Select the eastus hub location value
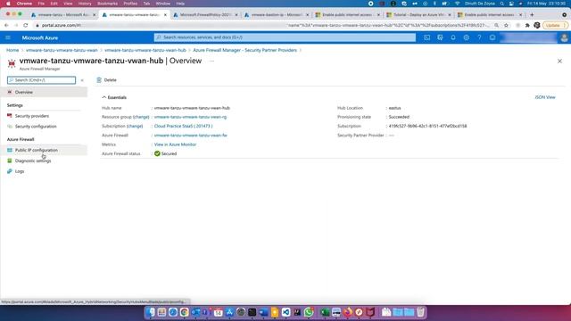 point(394,108)
